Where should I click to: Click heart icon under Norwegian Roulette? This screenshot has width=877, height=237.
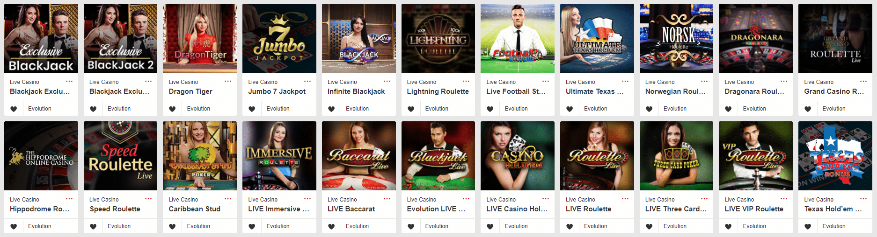[649, 109]
